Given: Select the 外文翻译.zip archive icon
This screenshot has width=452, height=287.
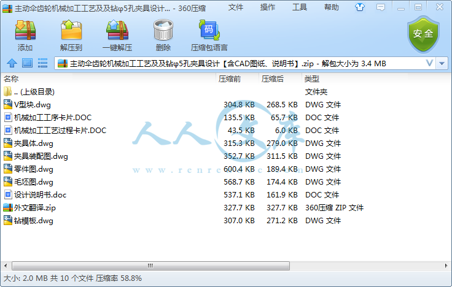Looking at the screenshot, I should (x=8, y=207).
